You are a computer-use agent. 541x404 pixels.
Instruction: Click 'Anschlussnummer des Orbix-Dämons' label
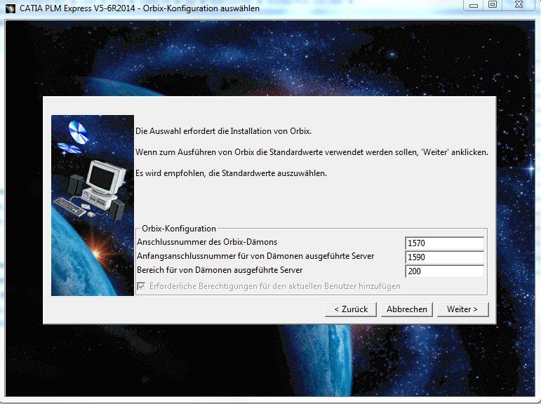click(x=207, y=242)
